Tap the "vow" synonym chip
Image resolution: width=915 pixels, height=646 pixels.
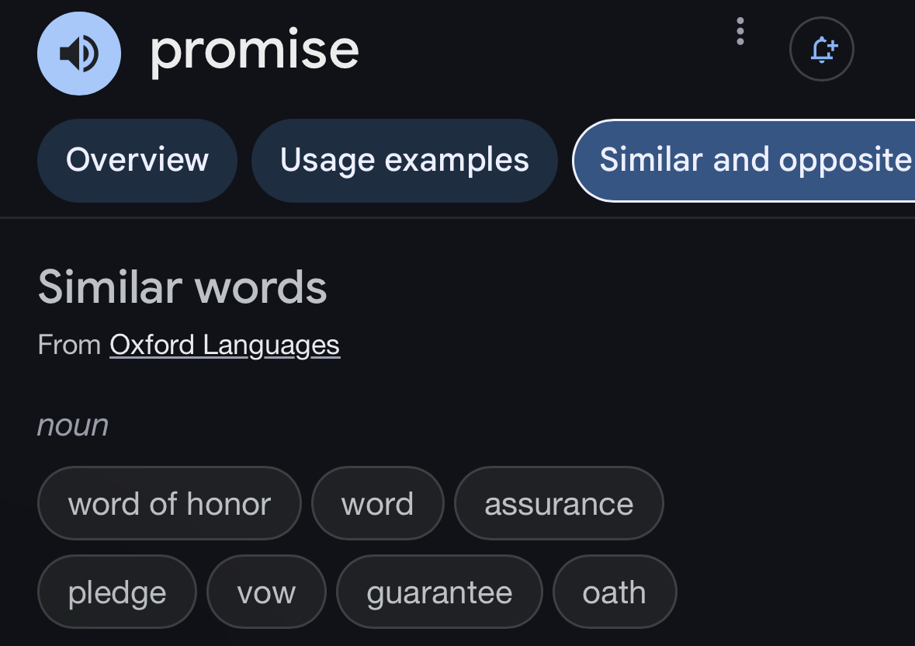pyautogui.click(x=266, y=592)
